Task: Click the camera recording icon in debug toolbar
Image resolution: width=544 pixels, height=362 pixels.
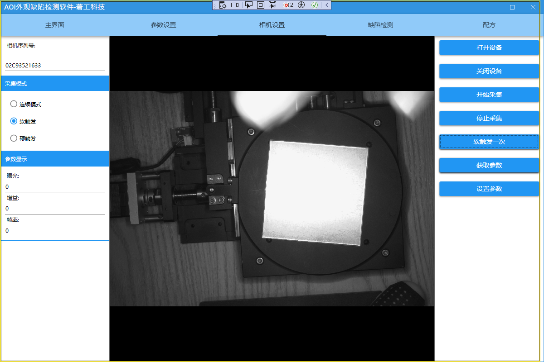Action: point(235,5)
